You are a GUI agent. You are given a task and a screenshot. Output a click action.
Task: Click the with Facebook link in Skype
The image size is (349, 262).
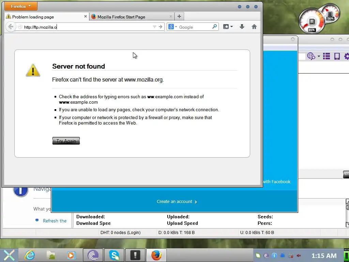point(276,181)
